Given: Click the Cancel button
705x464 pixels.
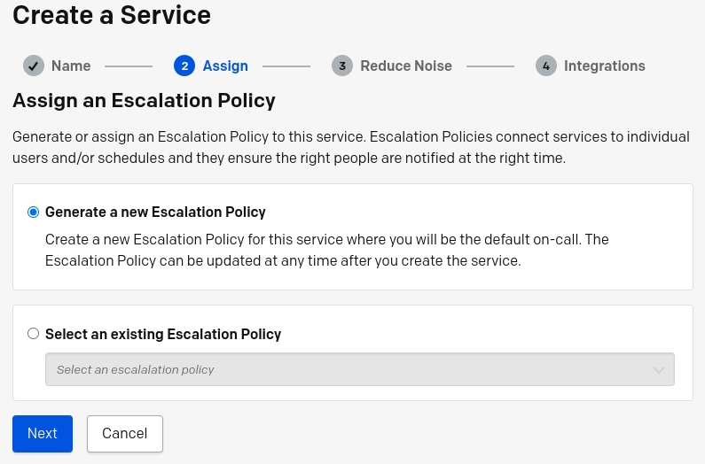Looking at the screenshot, I should tap(125, 434).
